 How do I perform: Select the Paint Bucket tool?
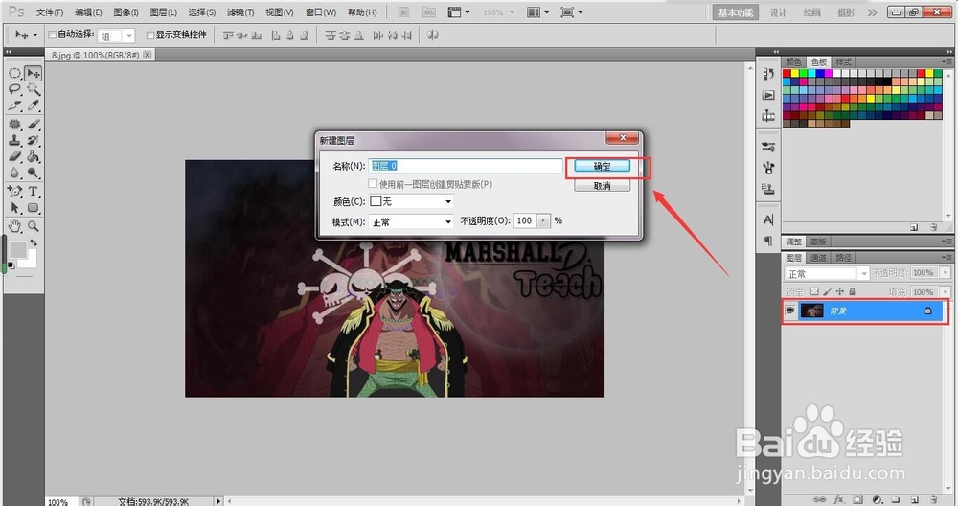(33, 156)
